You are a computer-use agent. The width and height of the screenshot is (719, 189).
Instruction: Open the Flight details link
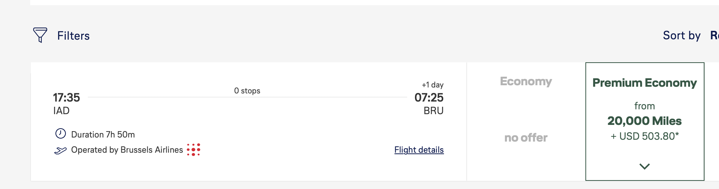pos(419,150)
